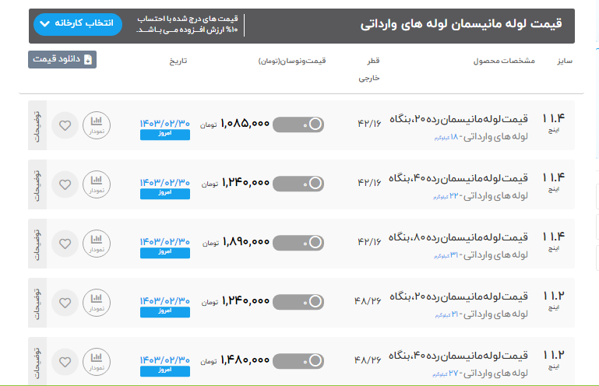Expand توضیحات for the 1,085,000 toman row
Image resolution: width=599 pixels, height=386 pixels.
[x=37, y=125]
